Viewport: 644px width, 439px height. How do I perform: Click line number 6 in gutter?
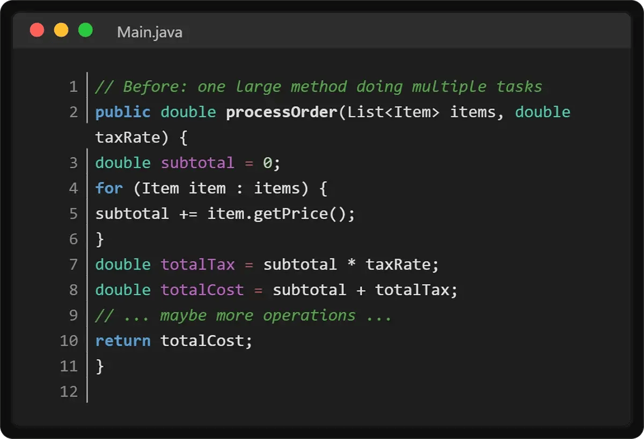coord(74,239)
